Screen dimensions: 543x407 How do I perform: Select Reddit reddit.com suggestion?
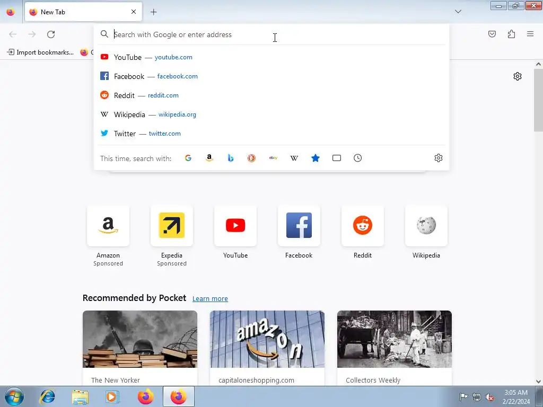tap(271, 95)
